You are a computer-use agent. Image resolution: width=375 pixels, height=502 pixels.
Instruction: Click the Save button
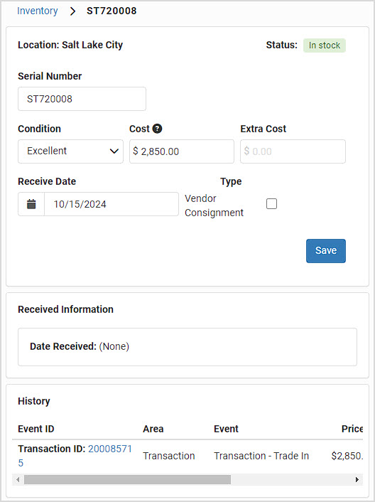(x=326, y=251)
